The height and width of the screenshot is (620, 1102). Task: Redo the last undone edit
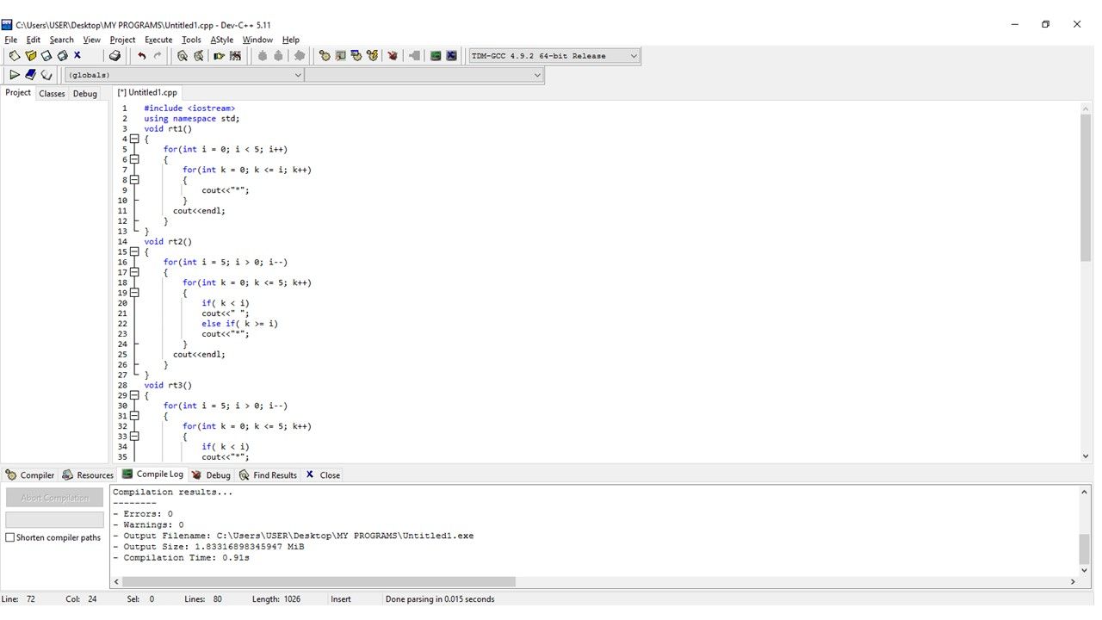tap(160, 55)
